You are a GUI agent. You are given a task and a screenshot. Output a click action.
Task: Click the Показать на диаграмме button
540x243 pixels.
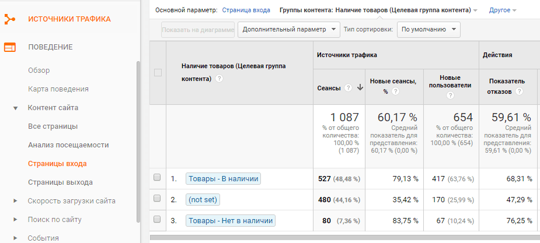[198, 30]
